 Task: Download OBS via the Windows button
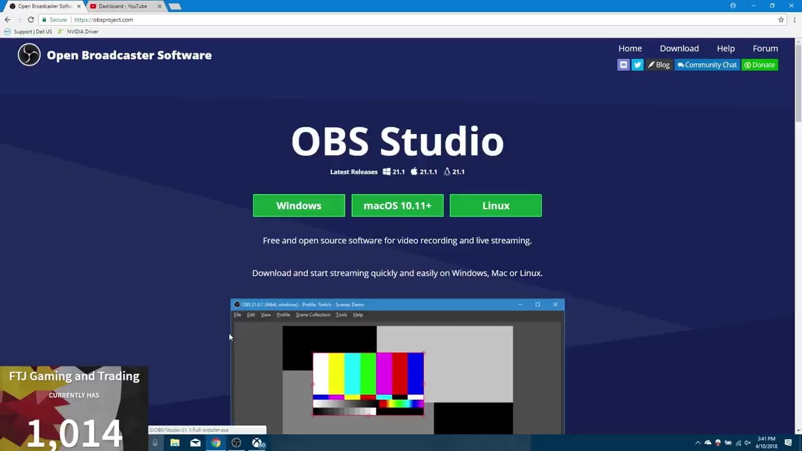(299, 205)
